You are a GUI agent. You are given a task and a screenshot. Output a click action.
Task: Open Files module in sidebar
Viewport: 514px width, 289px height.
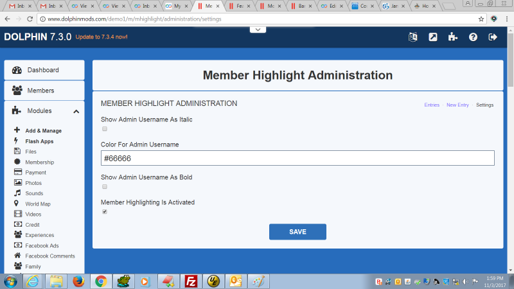[x=31, y=152]
